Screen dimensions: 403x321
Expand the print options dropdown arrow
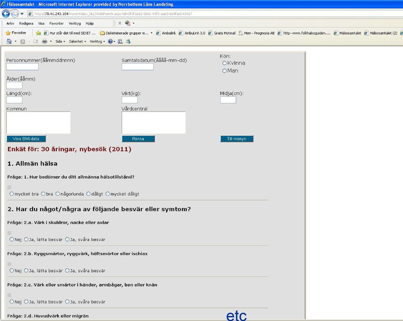[51, 42]
